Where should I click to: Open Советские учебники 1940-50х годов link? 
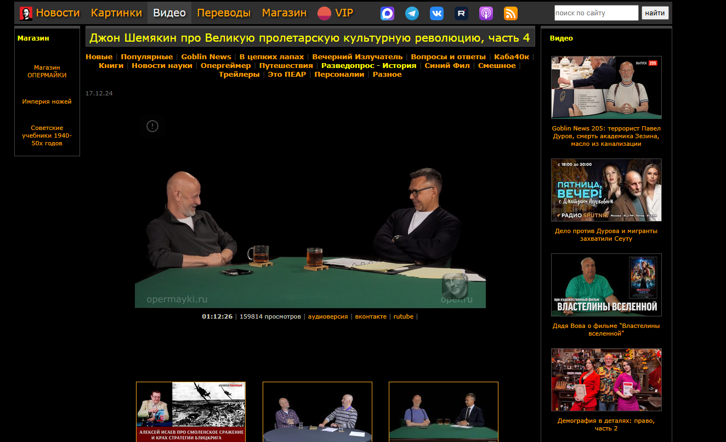click(47, 135)
